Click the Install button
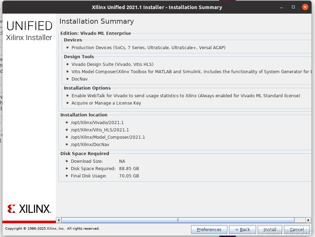315x237 pixels. [270, 229]
